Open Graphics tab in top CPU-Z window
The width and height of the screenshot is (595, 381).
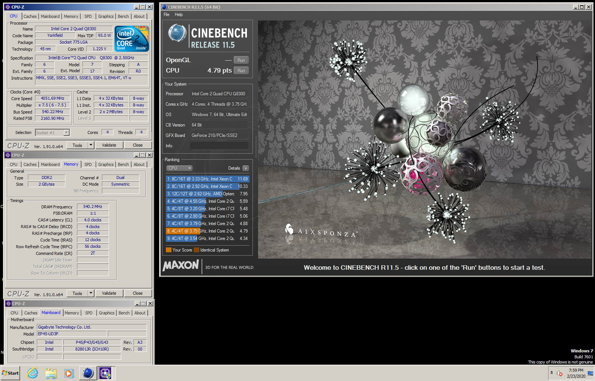(106, 16)
